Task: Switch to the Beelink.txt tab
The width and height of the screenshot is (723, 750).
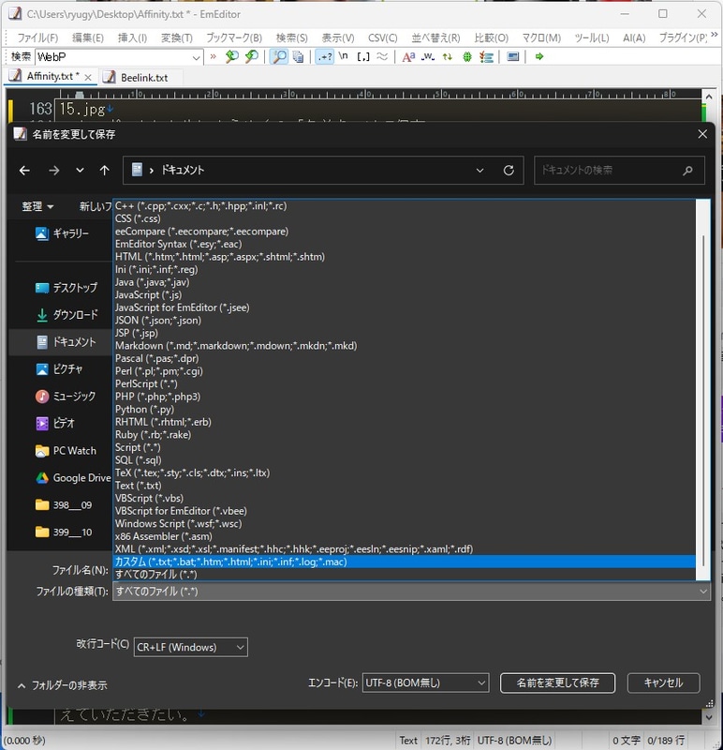Action: pyautogui.click(x=144, y=78)
